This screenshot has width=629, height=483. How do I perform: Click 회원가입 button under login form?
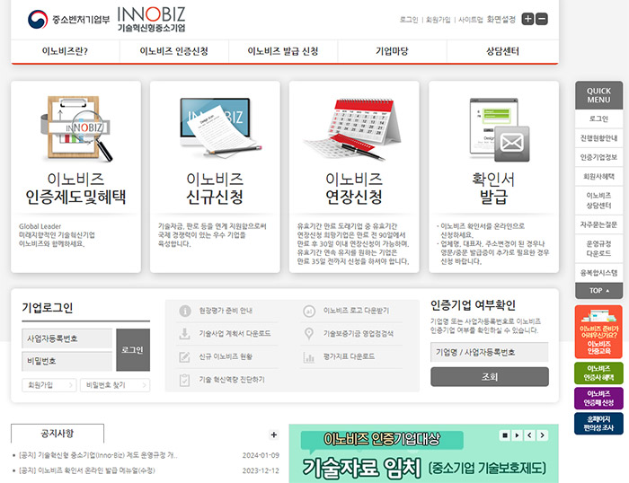[x=49, y=385]
